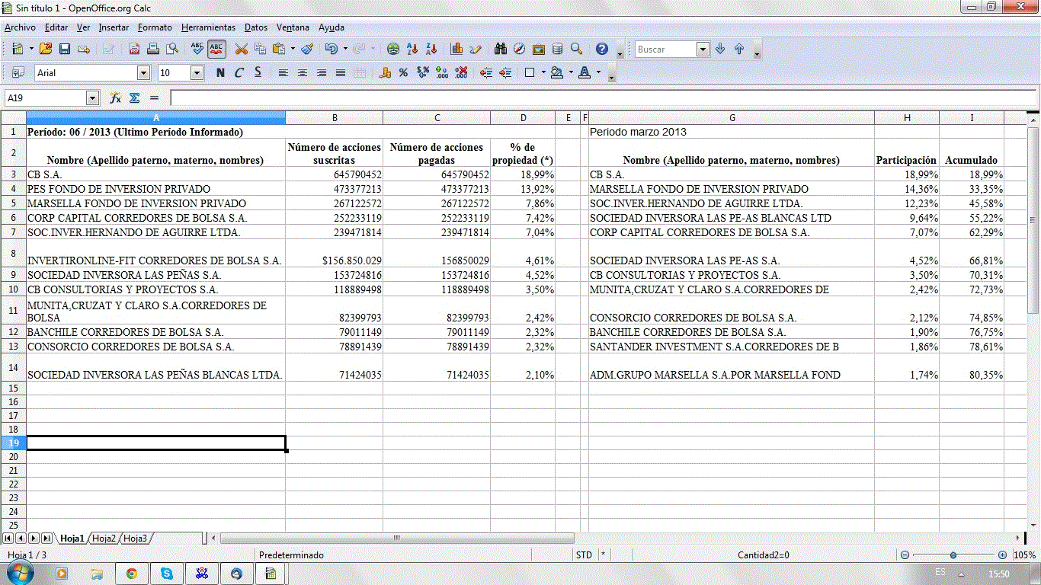Export directly as PDF

click(x=135, y=49)
